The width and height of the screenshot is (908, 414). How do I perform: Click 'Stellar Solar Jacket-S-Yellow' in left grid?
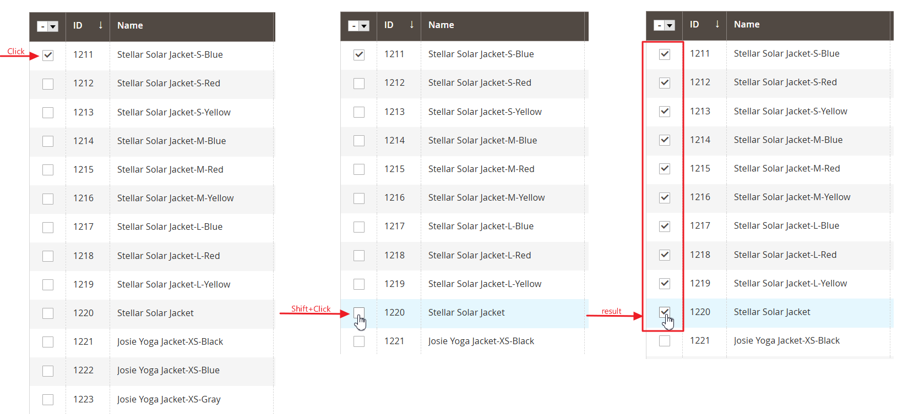pyautogui.click(x=173, y=112)
